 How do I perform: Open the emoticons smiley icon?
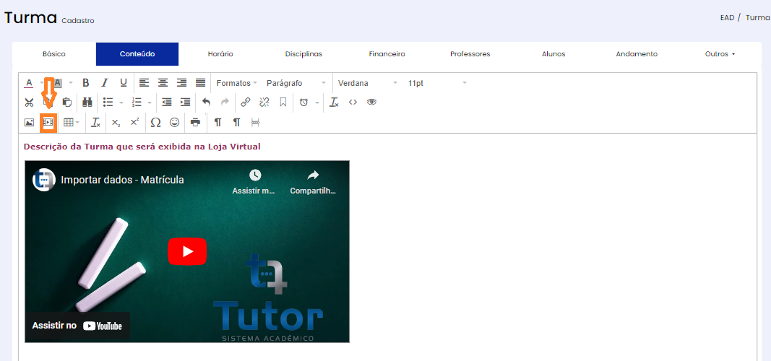pos(175,122)
